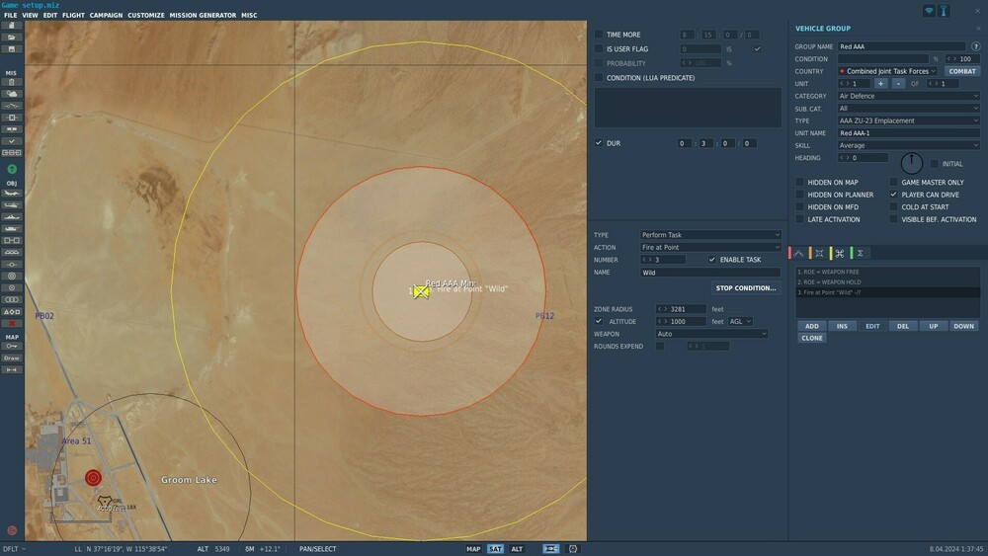Enable HIDDEN ON MAP checkbox
This screenshot has height=556, width=988.
(800, 183)
